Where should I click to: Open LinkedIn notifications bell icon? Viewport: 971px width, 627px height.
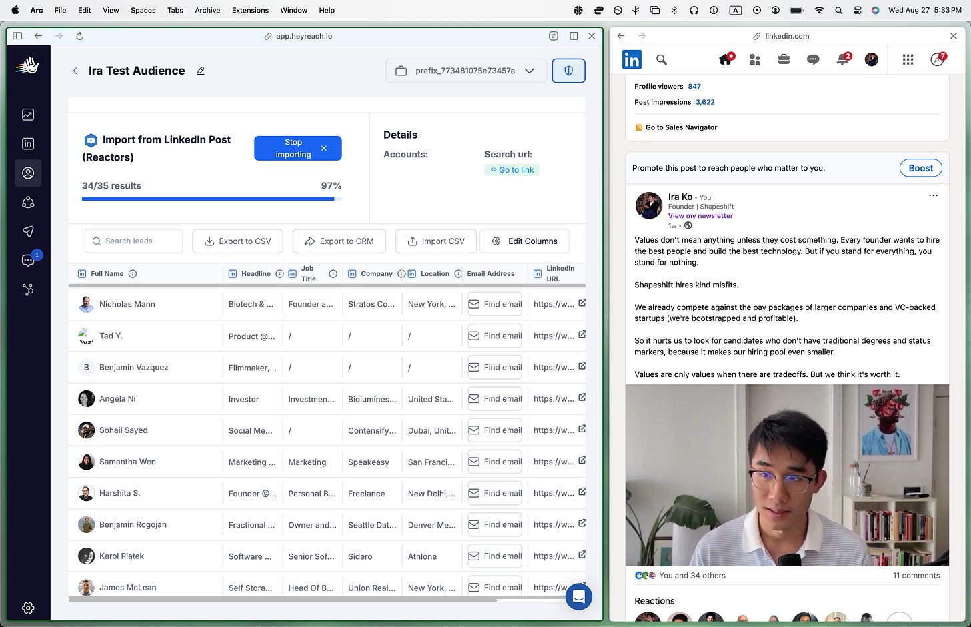pyautogui.click(x=842, y=59)
